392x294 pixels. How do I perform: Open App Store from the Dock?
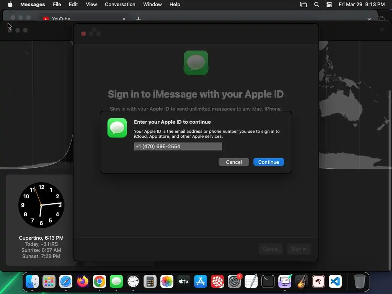pyautogui.click(x=201, y=281)
